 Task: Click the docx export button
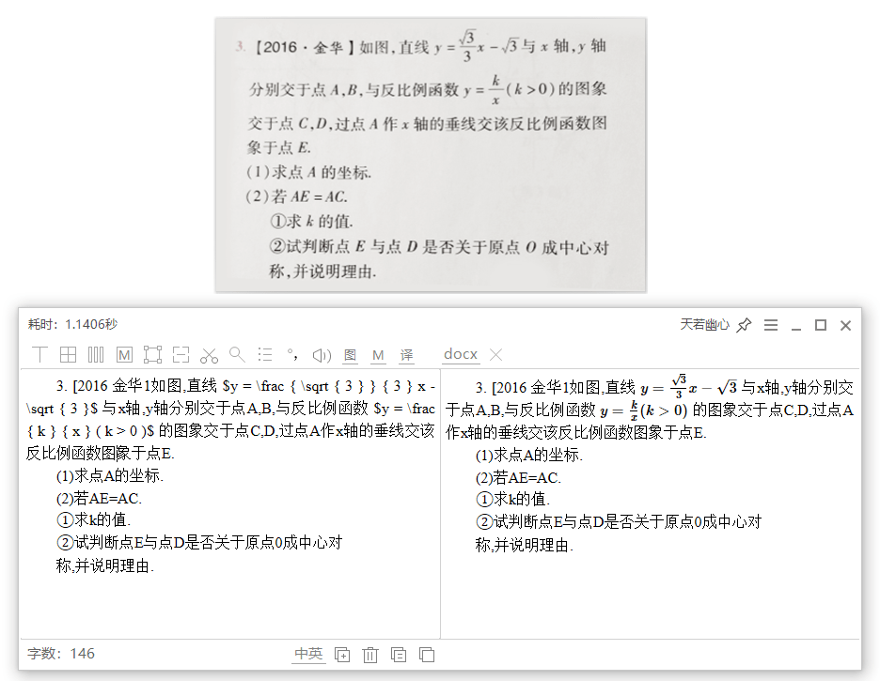coord(460,354)
